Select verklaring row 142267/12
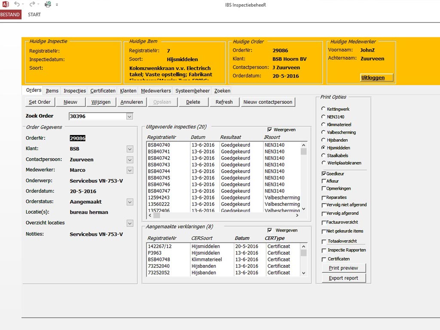Screen dimensions: 440x330 point(223,246)
